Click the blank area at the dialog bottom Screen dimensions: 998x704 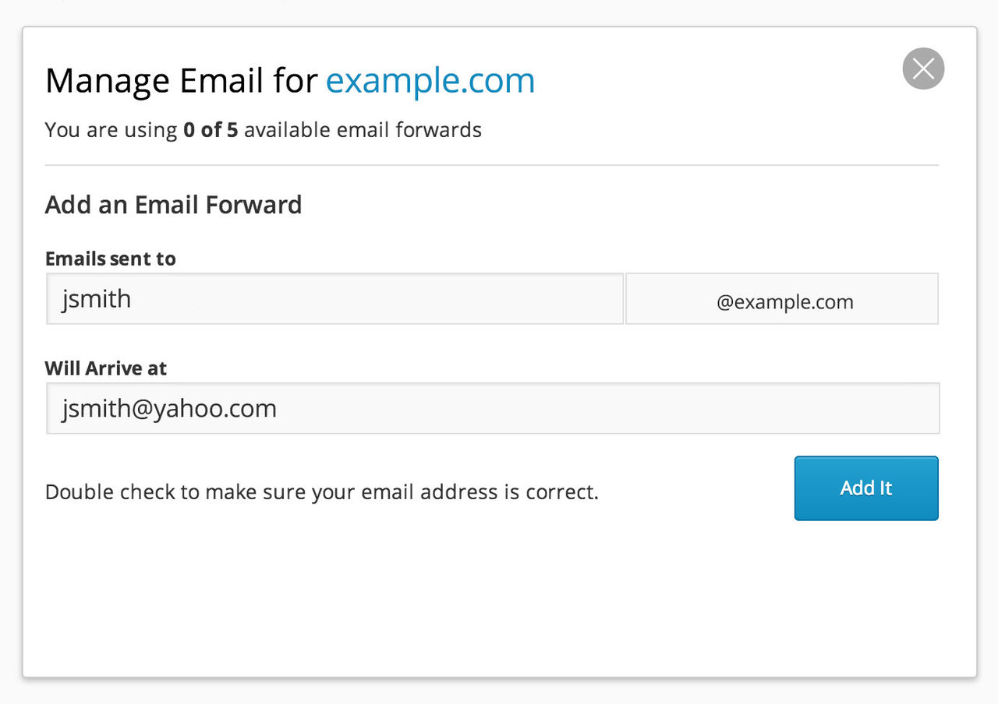pyautogui.click(x=499, y=607)
